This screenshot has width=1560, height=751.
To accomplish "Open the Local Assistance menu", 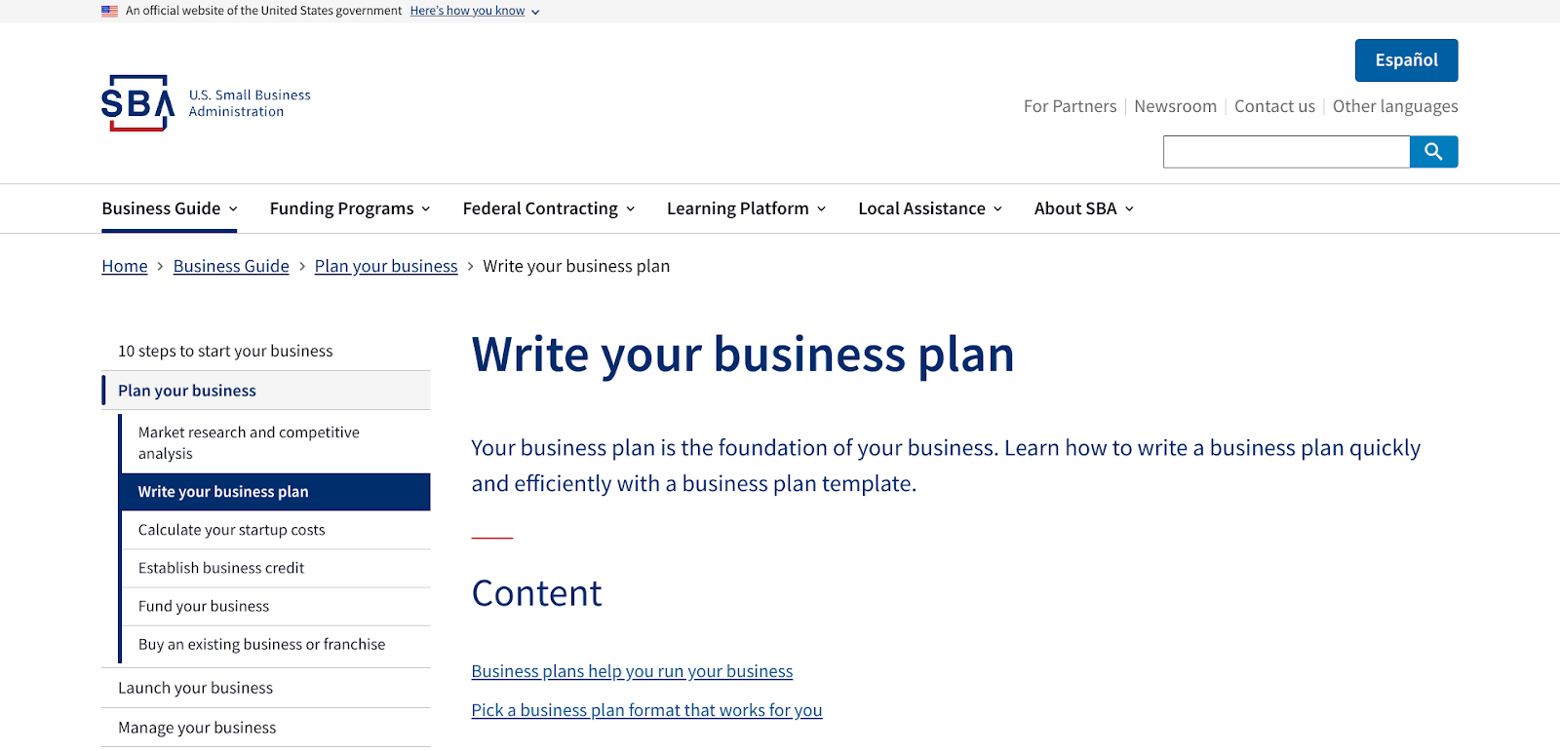I will coord(929,208).
